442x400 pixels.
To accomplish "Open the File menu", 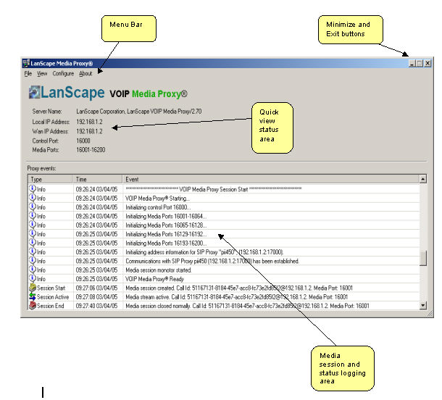I will [x=28, y=74].
